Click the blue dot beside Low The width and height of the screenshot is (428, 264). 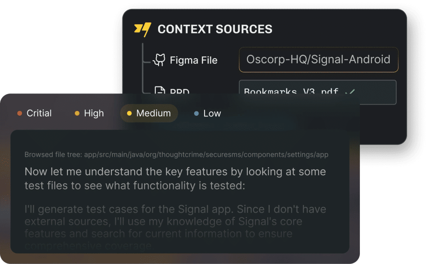pos(196,113)
